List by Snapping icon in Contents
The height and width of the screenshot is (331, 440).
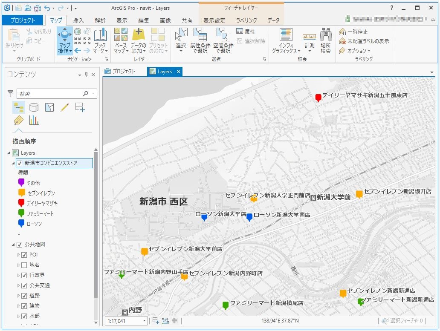pyautogui.click(x=80, y=107)
